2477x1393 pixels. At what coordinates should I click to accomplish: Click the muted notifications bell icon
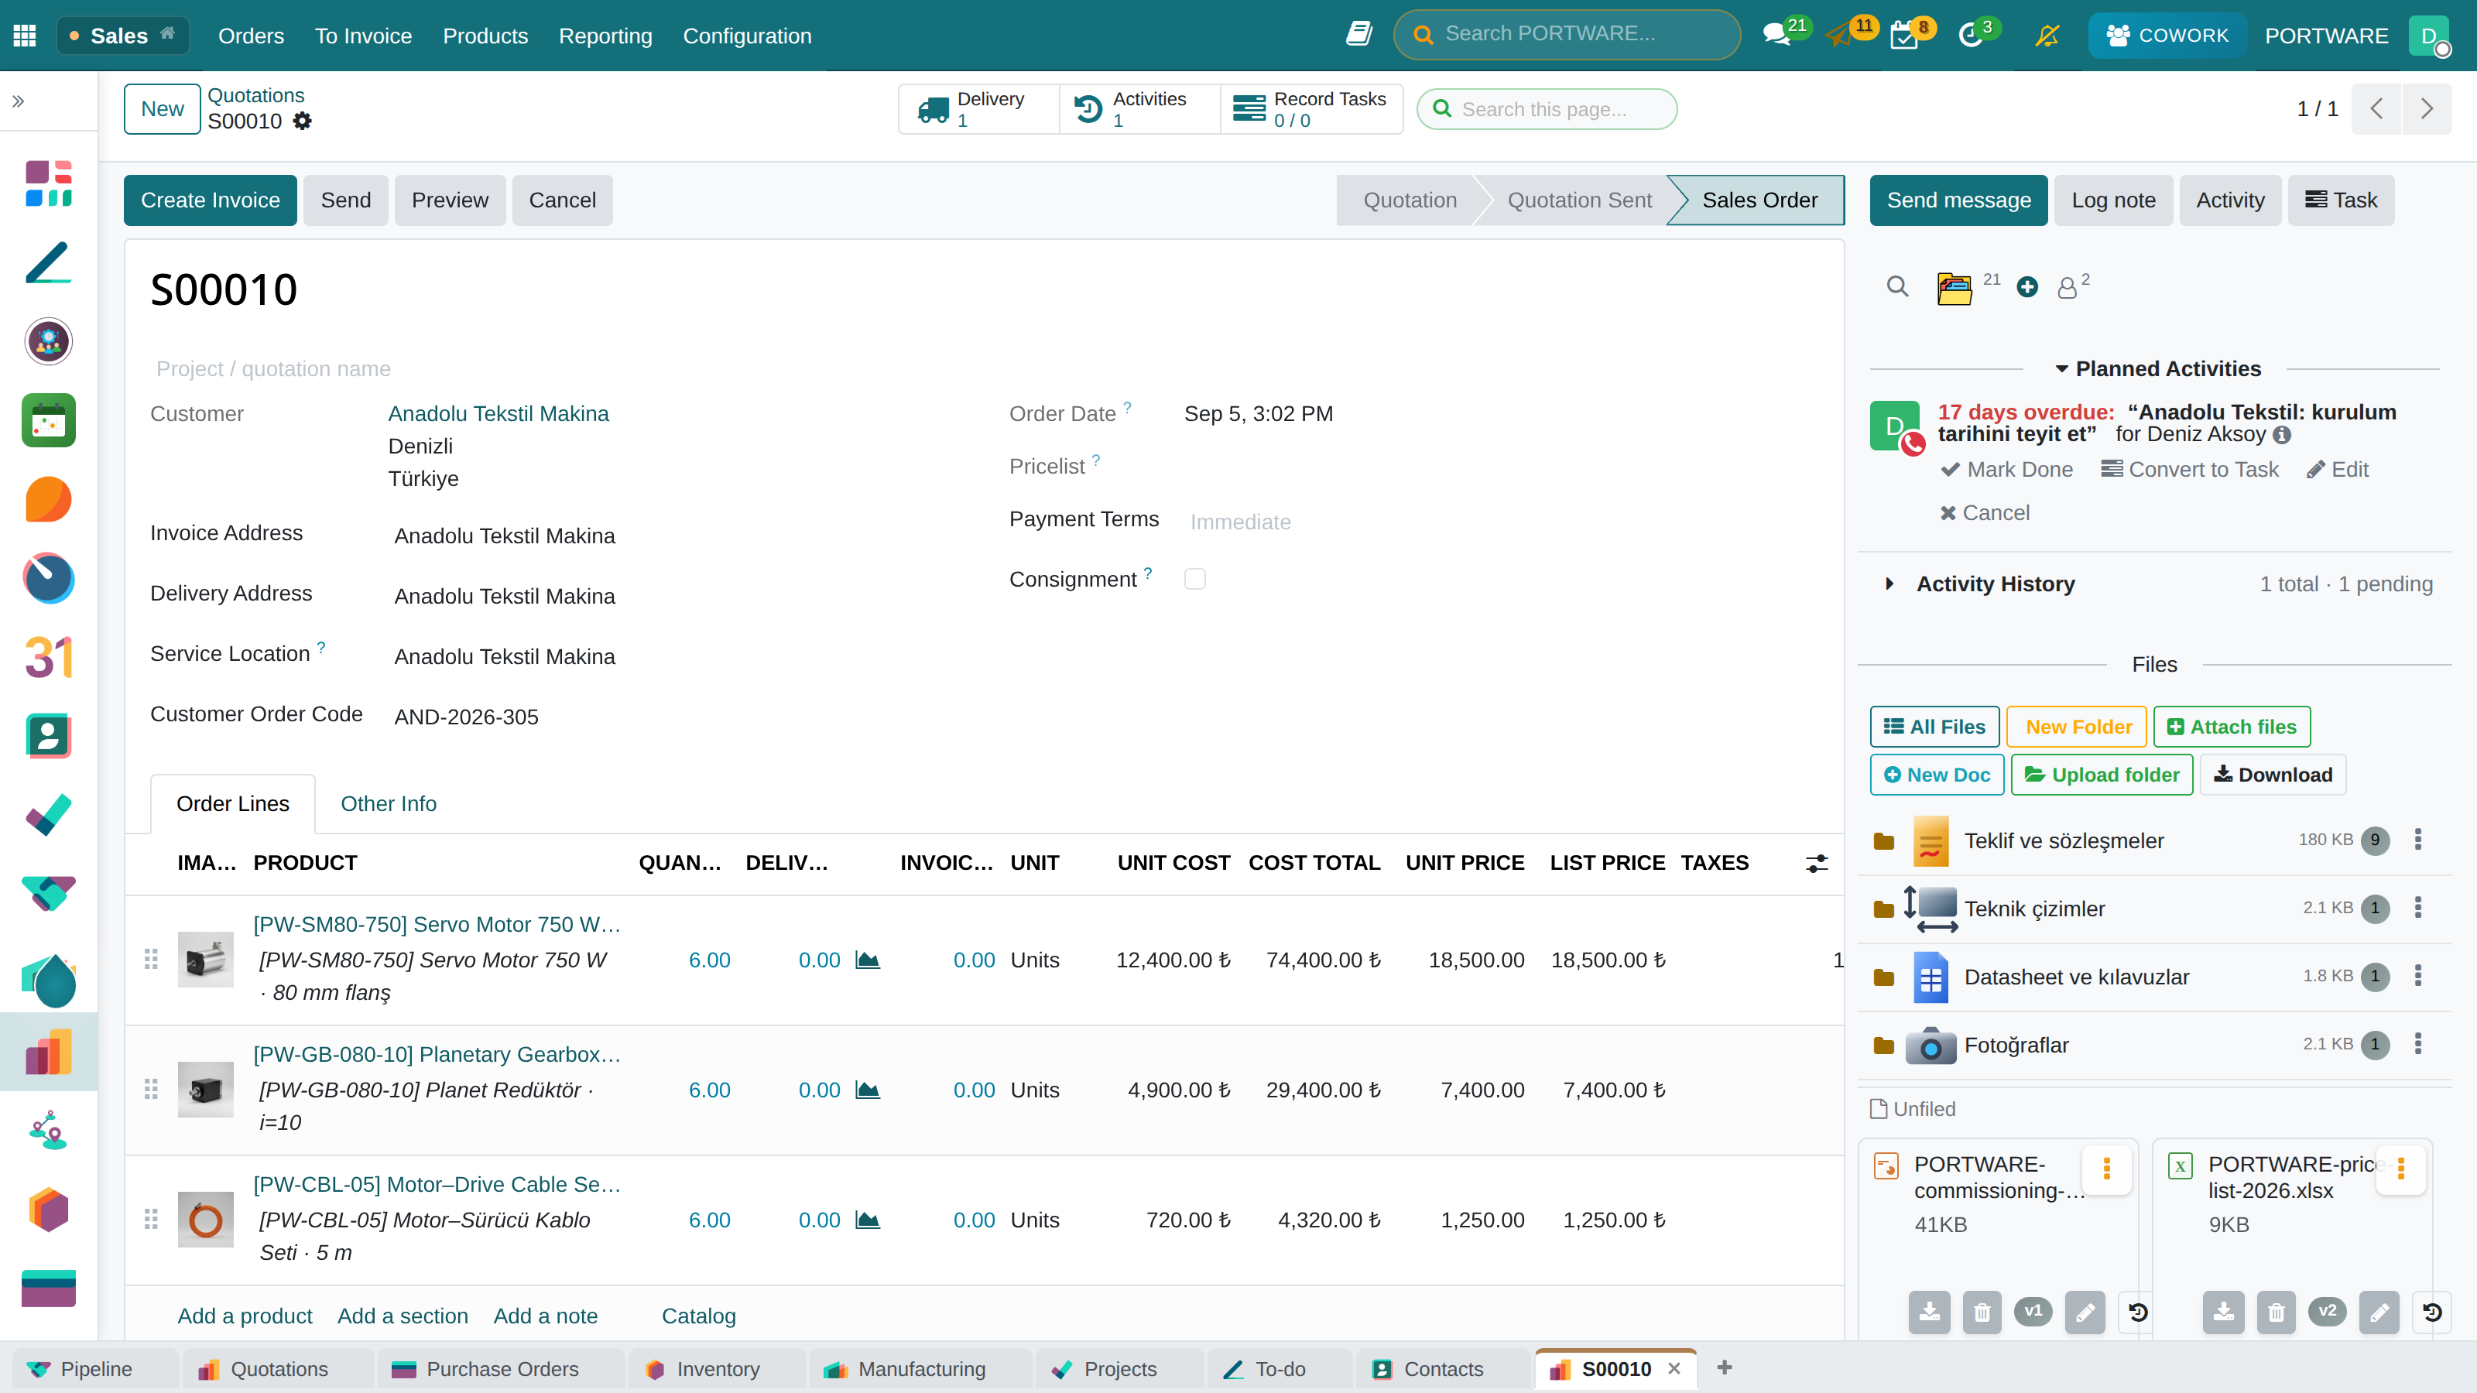[2047, 36]
